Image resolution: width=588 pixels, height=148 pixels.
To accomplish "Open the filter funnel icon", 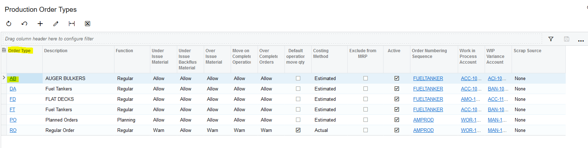I will 551,39.
